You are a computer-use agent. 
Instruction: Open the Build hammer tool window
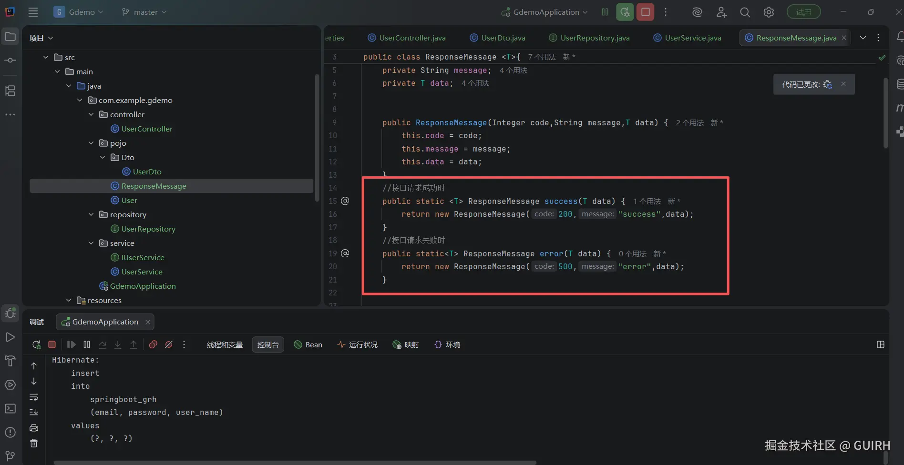[x=10, y=361]
